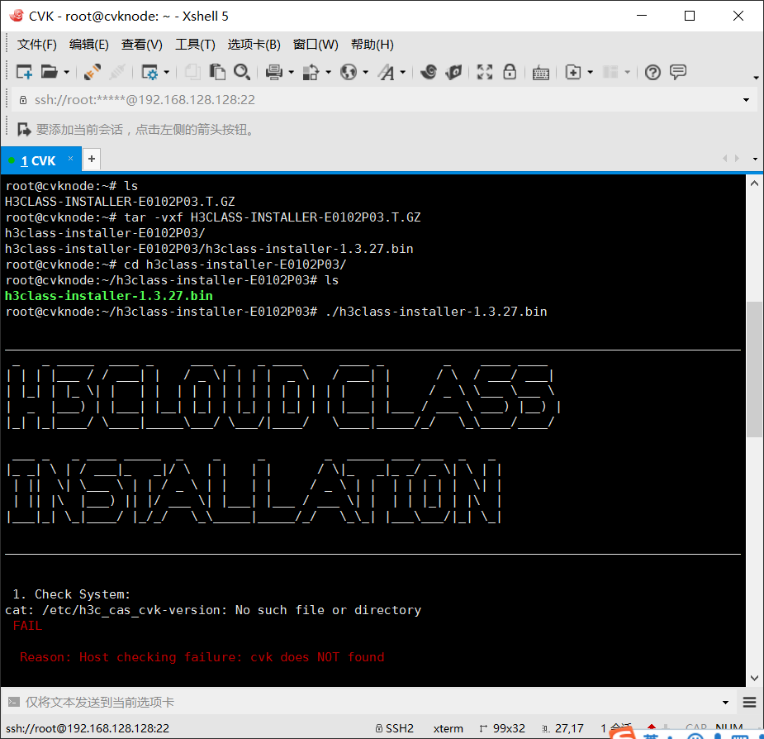Click the Copy icon in the toolbar
The image size is (764, 739).
(192, 72)
